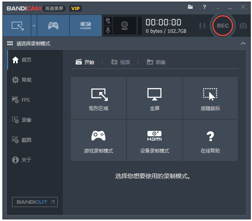Launch BANDICUT via the bottom-left button
Image resolution: width=252 pixels, height=221 pixels.
point(35,202)
